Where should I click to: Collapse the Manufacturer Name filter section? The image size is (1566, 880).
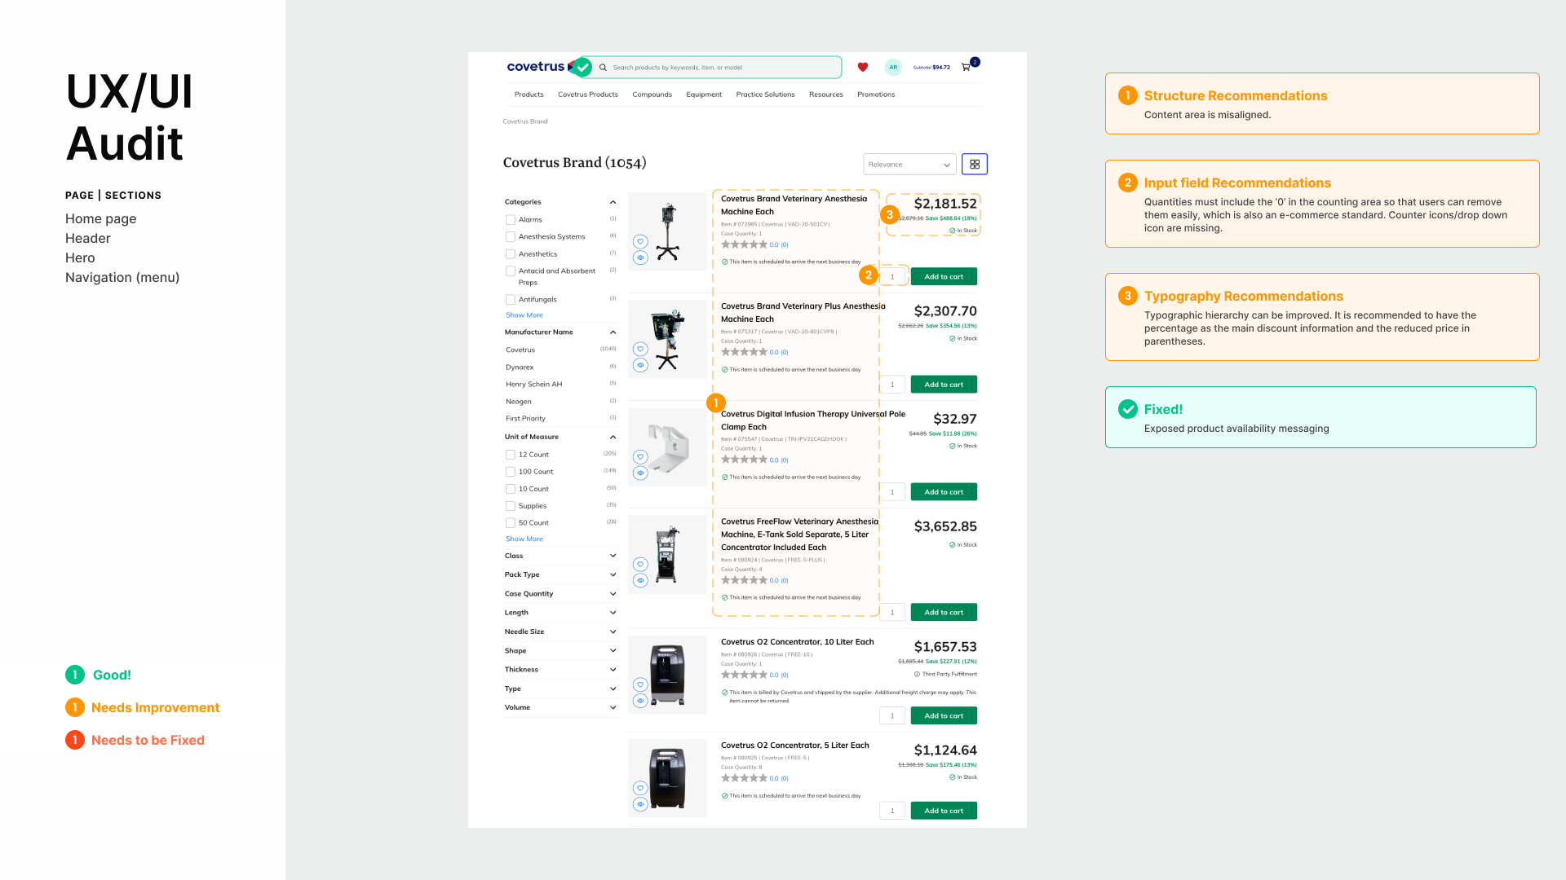point(613,332)
